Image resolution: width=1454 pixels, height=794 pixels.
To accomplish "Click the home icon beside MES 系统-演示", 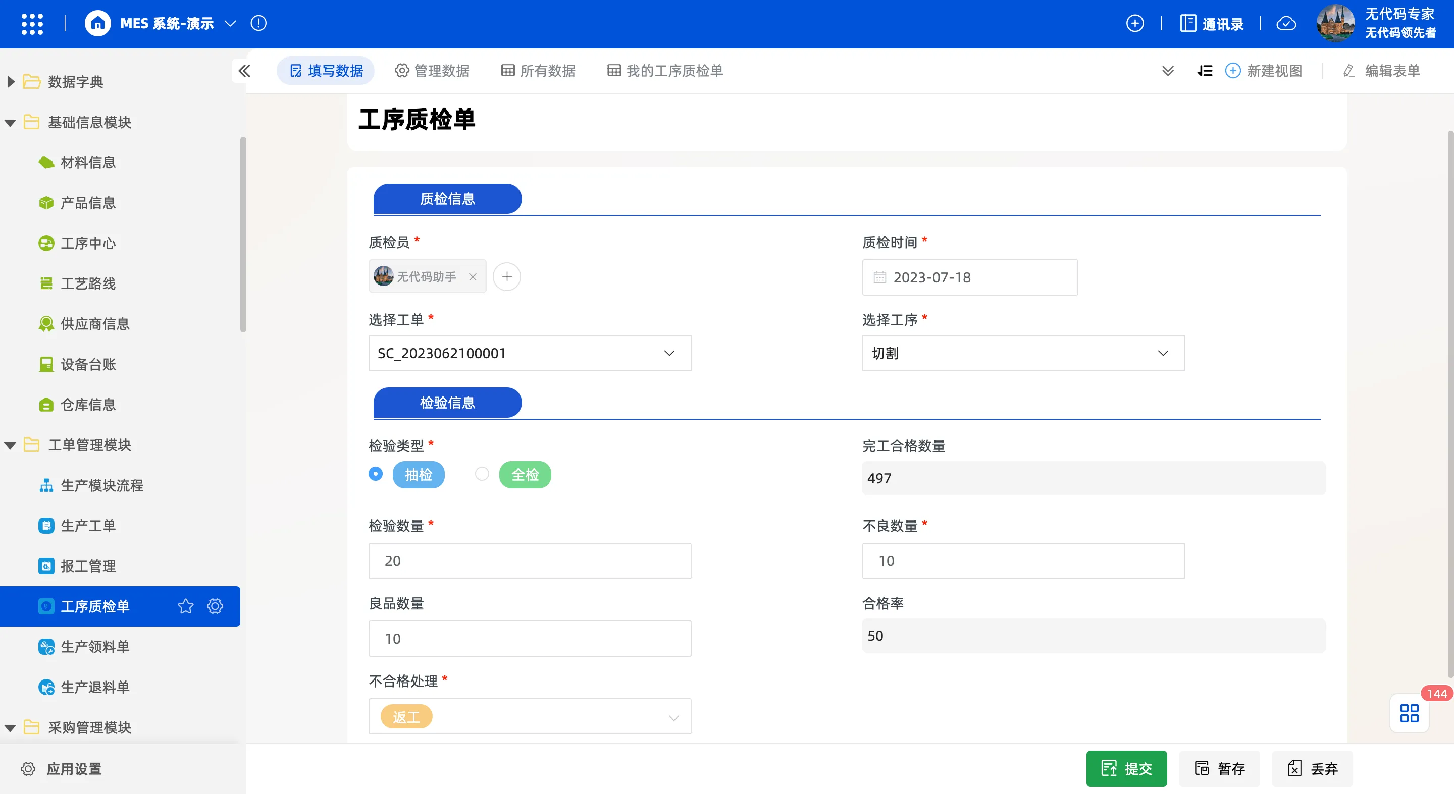I will coord(97,24).
